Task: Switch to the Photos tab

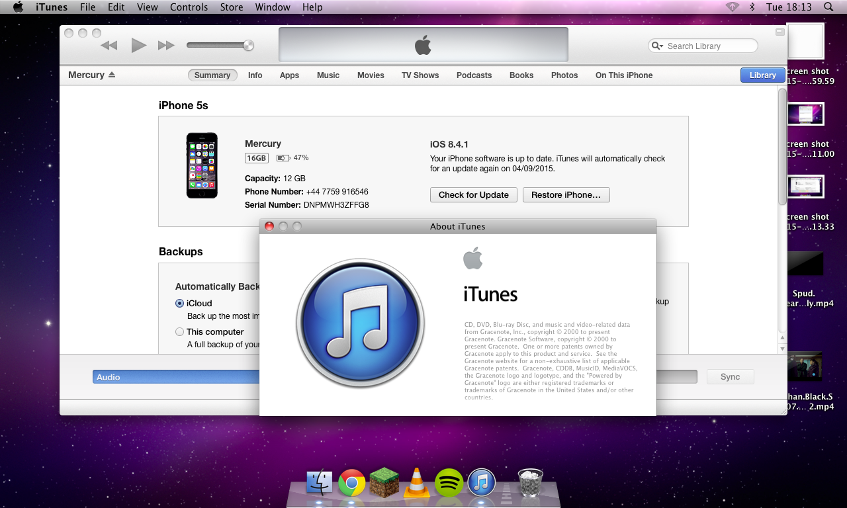Action: 564,75
